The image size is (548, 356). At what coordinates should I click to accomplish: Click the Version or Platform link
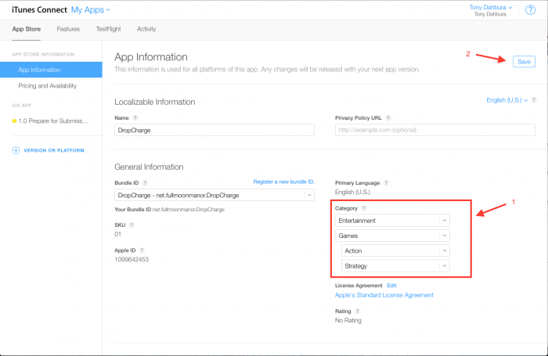click(54, 150)
